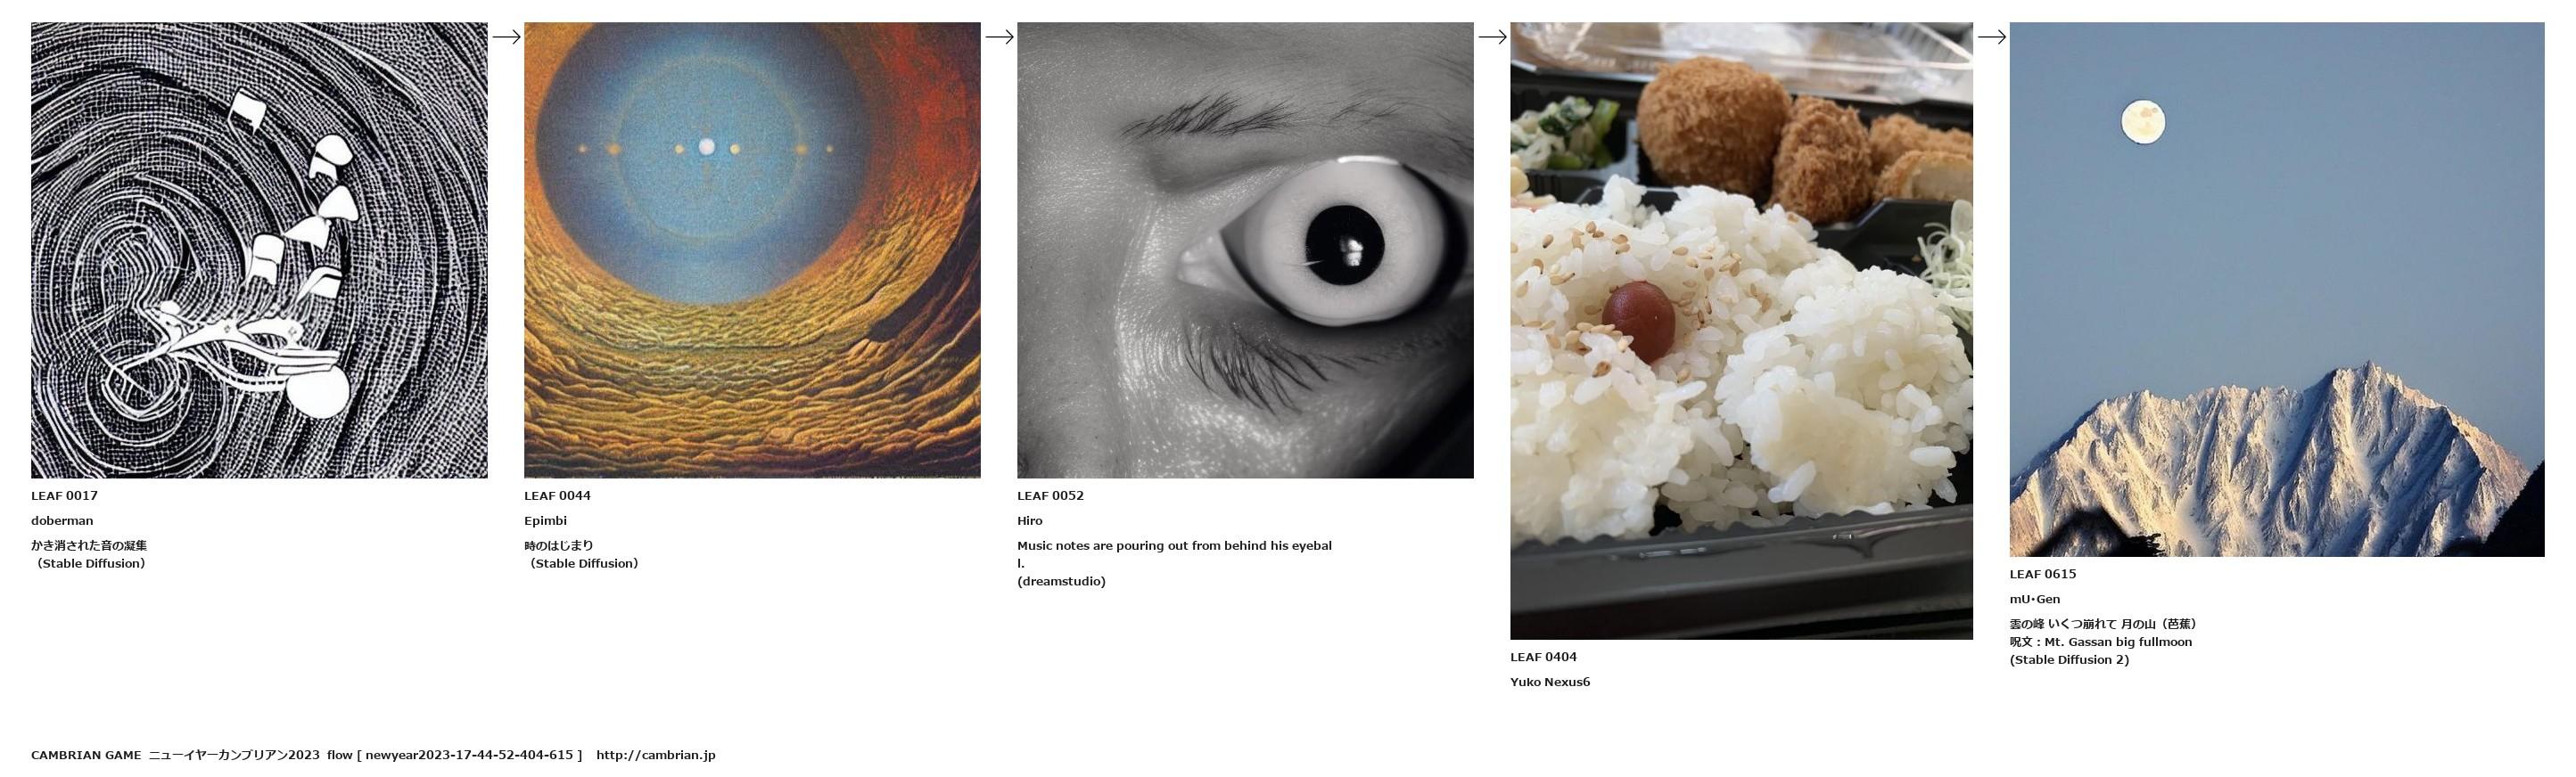Click the LEAF 0404 label

click(x=1543, y=658)
